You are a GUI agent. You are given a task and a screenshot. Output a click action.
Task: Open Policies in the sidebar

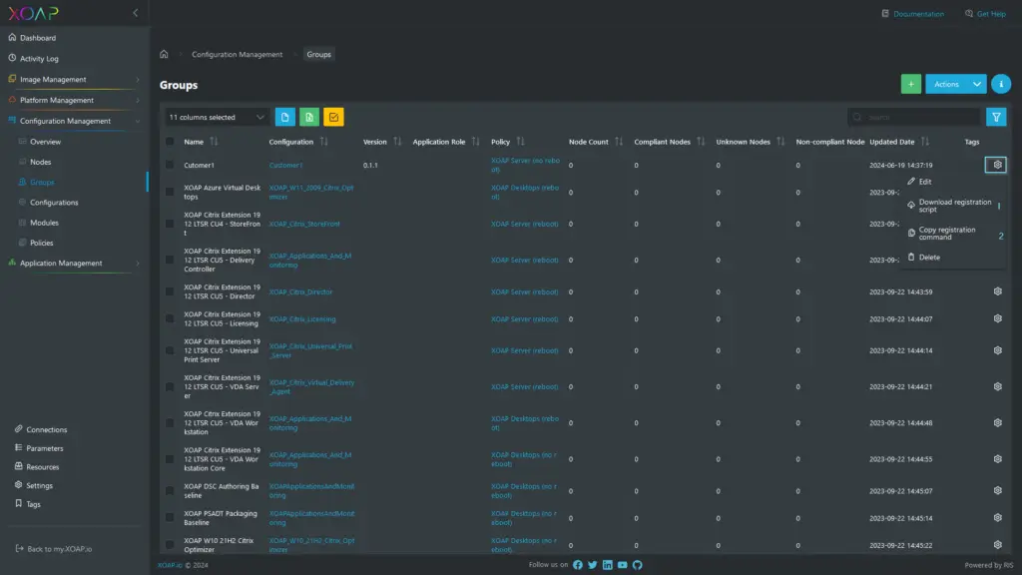[x=42, y=243]
